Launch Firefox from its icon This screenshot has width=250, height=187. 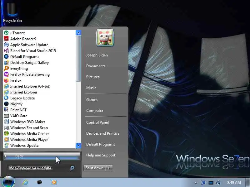pyautogui.click(x=6, y=80)
